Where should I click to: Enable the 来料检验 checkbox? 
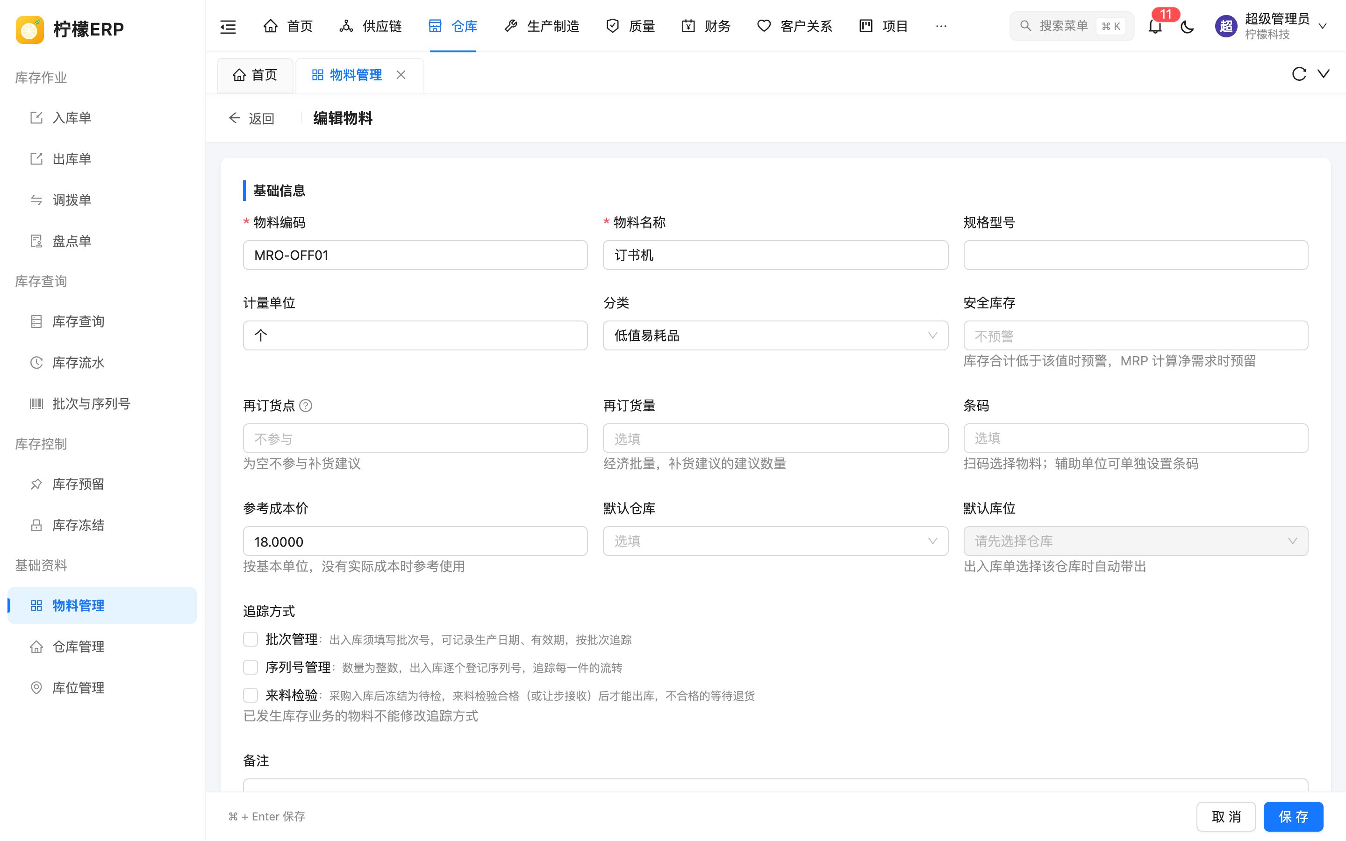pos(251,695)
